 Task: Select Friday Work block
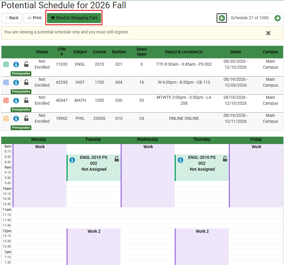[256, 175]
